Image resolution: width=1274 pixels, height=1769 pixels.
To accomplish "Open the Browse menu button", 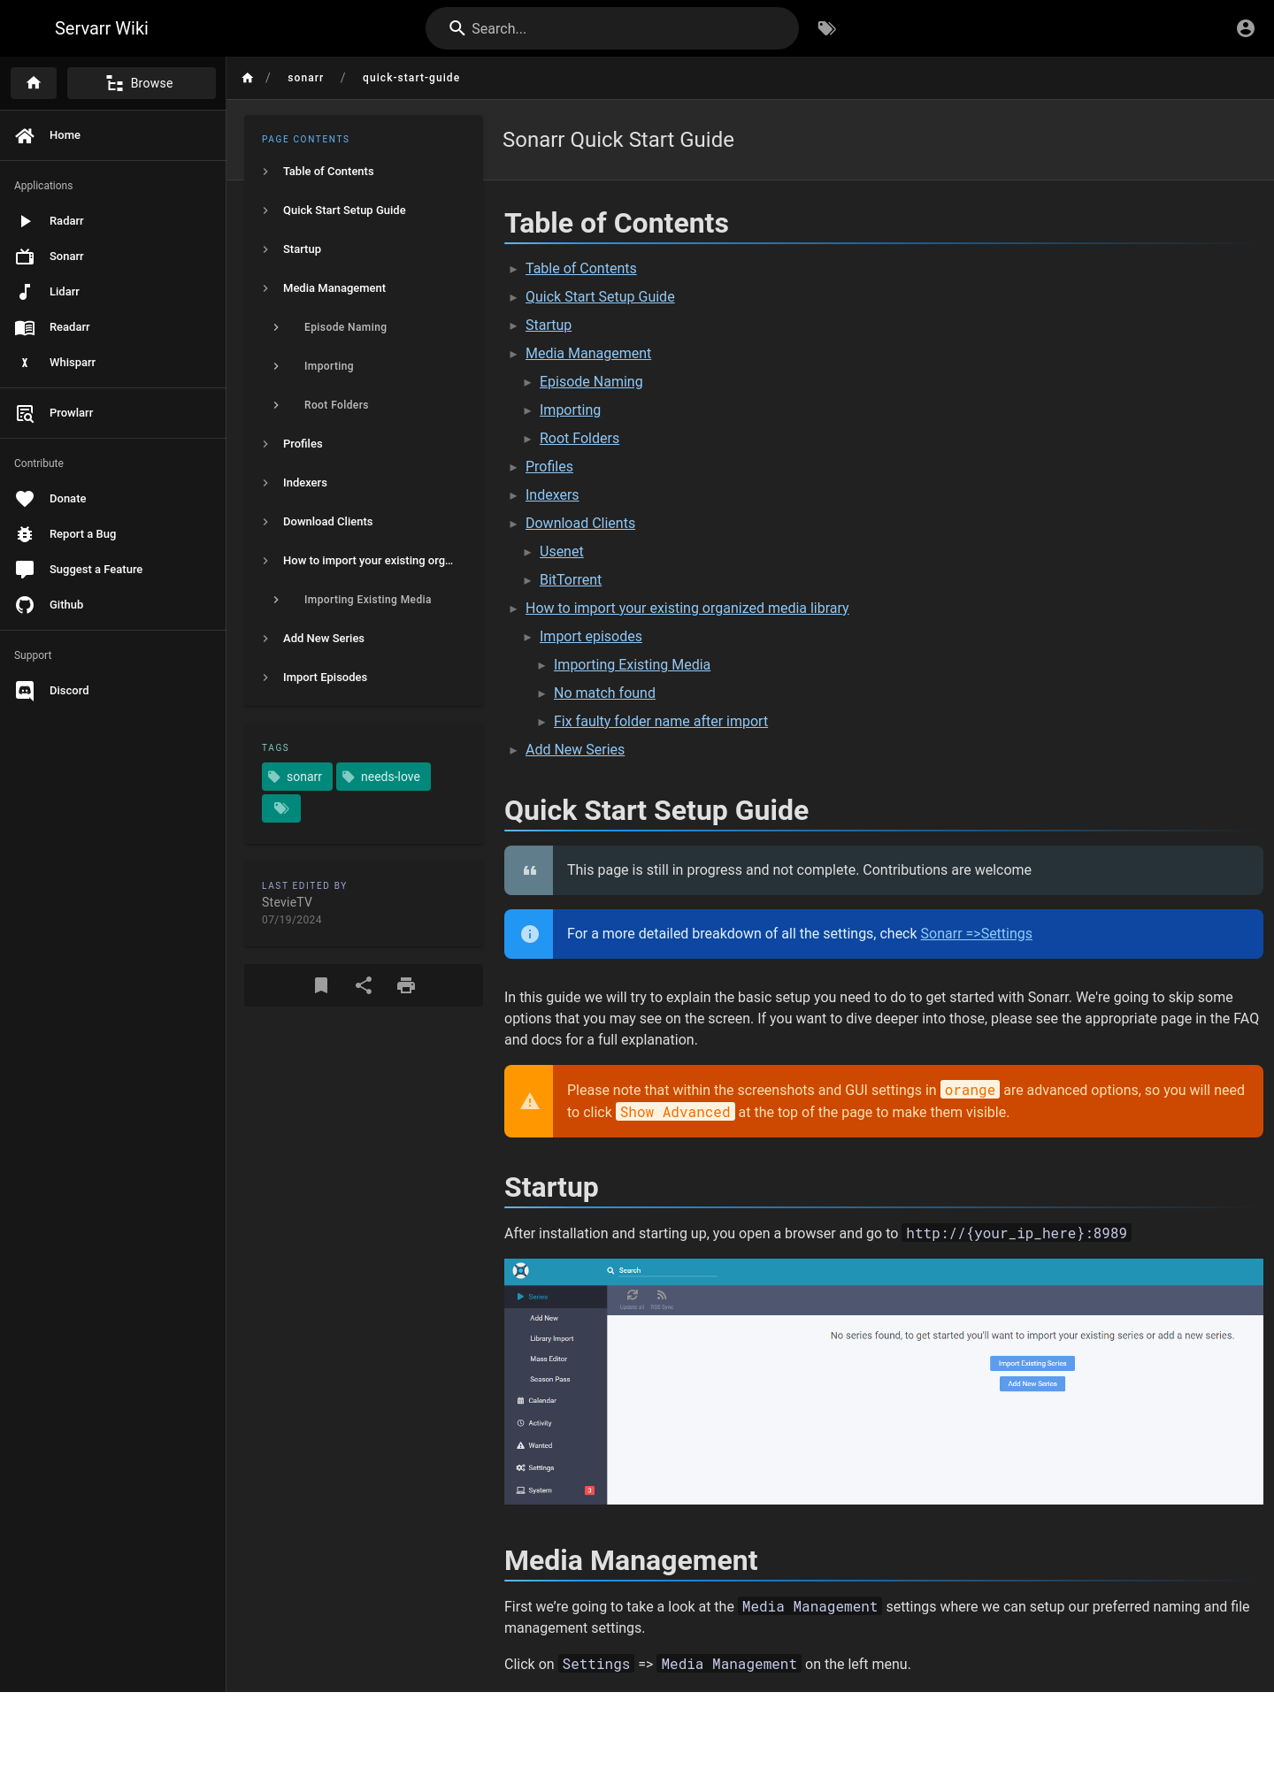I will click(x=142, y=83).
